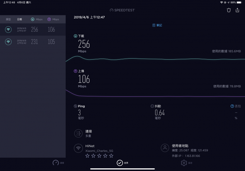Open the settings tab with the gear
Screen dimensions: 245x171
pos(186,163)
